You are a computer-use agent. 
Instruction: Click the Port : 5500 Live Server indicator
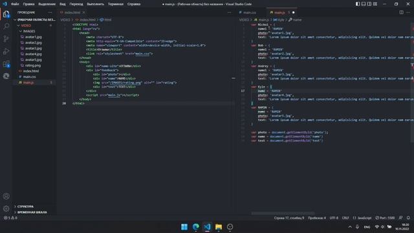[x=385, y=218]
